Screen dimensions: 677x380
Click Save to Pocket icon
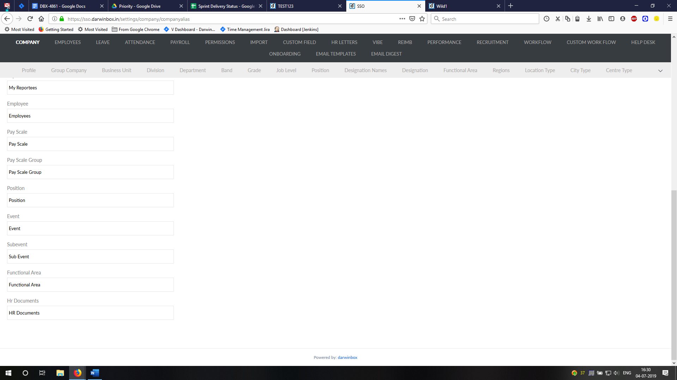(x=412, y=19)
